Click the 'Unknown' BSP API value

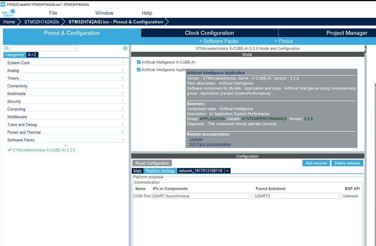[x=350, y=196]
